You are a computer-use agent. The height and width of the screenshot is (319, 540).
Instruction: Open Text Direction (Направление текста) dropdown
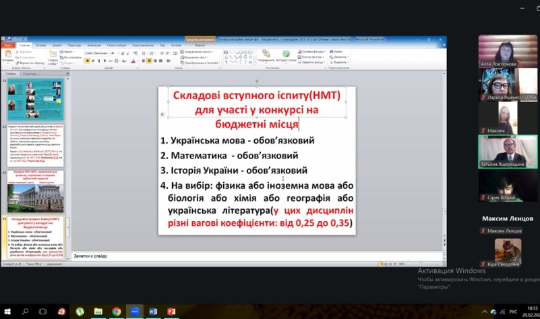click(197, 52)
